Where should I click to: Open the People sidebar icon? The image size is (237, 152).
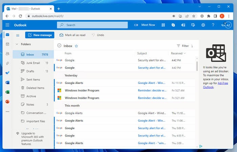tap(7, 53)
